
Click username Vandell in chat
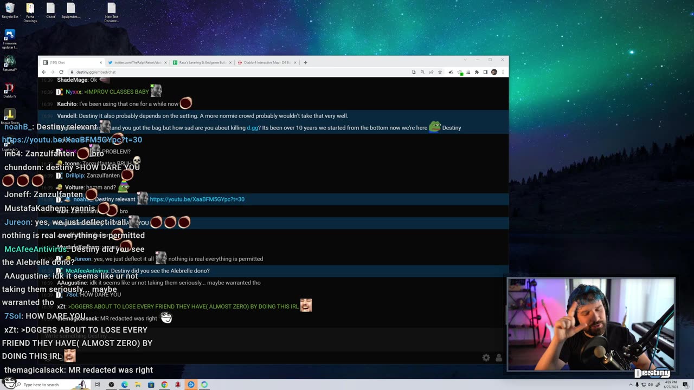(x=67, y=116)
